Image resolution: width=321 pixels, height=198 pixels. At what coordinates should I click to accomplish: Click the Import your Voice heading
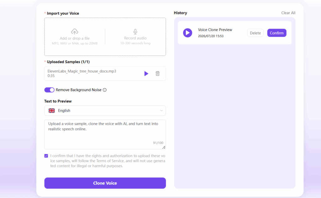[63, 13]
